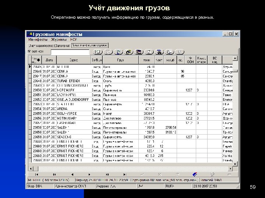Click the м.куб column header
The width and height of the screenshot is (265, 198).
[170, 60]
